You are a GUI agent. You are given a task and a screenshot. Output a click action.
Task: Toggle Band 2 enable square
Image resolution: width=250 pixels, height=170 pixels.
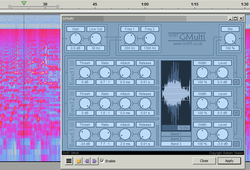click(72, 93)
